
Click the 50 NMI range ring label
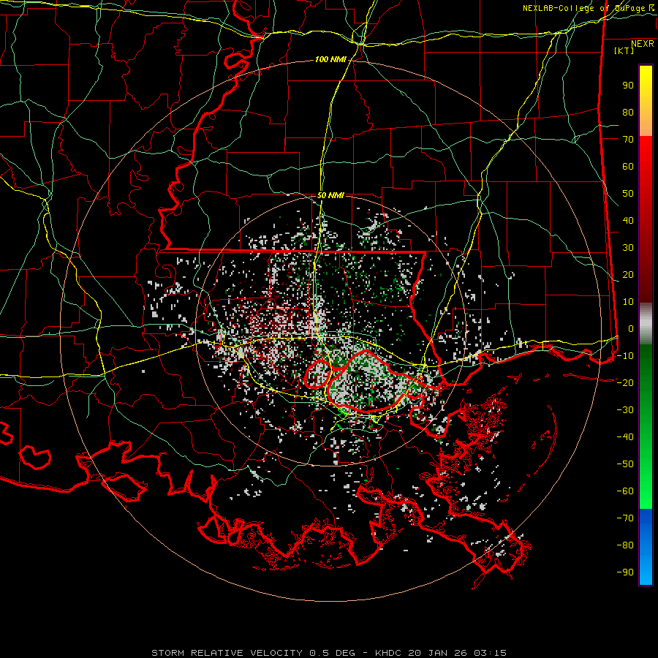point(330,195)
